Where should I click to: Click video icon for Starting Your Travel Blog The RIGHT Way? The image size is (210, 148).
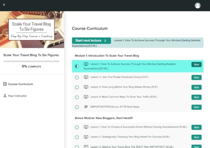click(86, 146)
